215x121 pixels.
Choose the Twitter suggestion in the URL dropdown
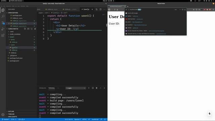coord(156,16)
